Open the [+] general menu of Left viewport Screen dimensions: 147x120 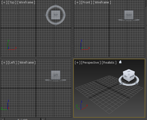pyautogui.click(x=4, y=62)
